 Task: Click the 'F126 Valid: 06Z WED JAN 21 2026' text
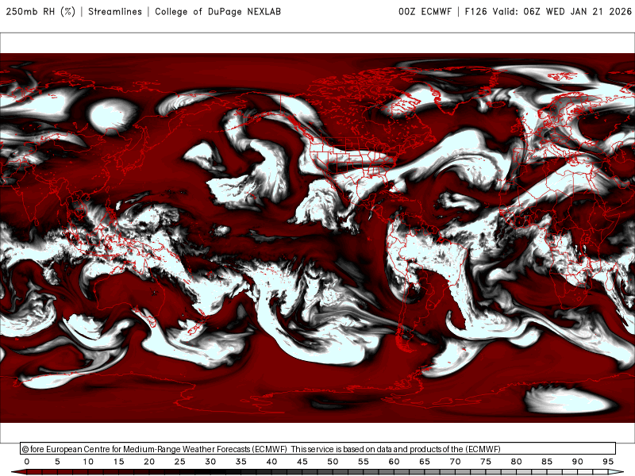click(548, 11)
